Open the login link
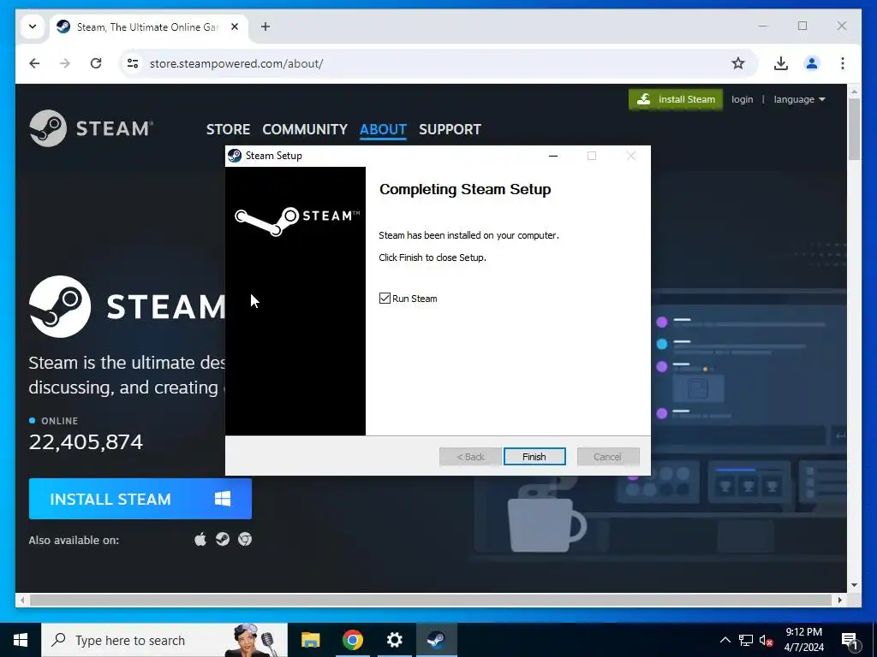877x657 pixels. (x=743, y=99)
